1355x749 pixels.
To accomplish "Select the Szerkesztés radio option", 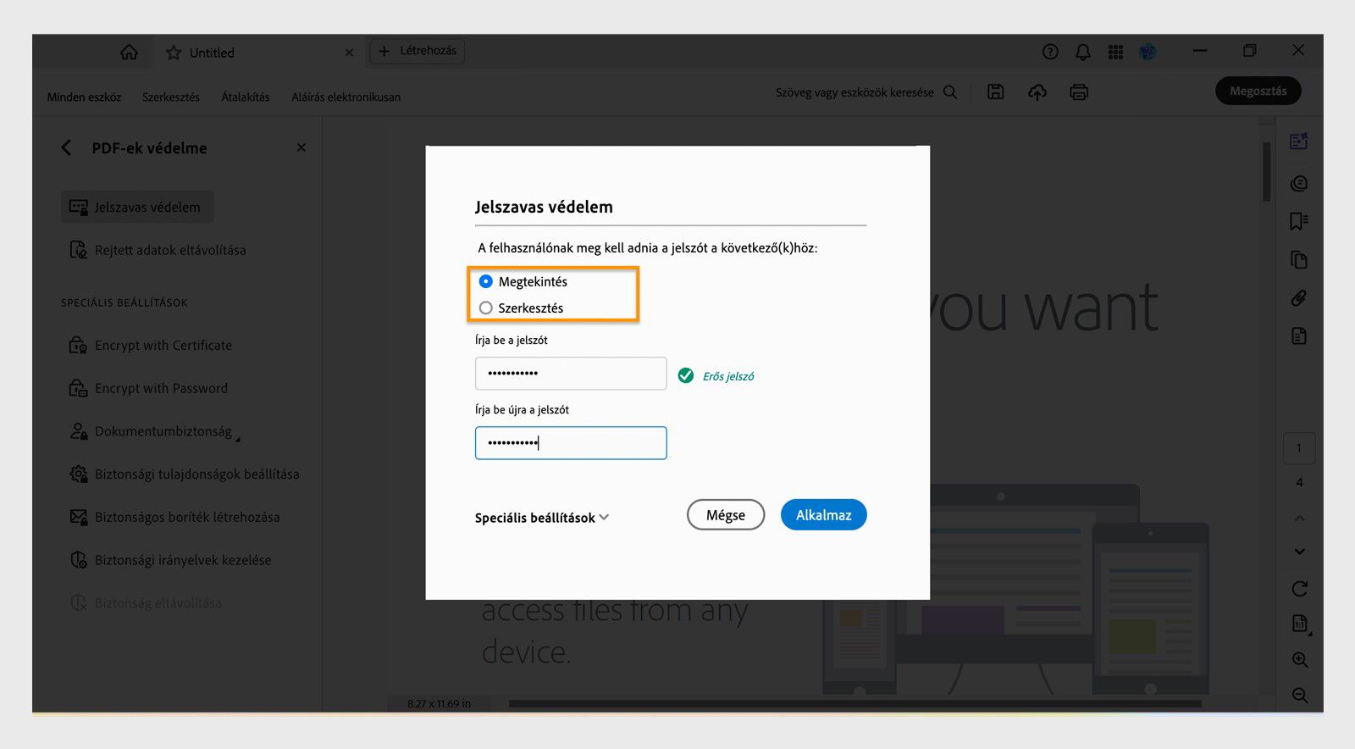I will click(486, 308).
